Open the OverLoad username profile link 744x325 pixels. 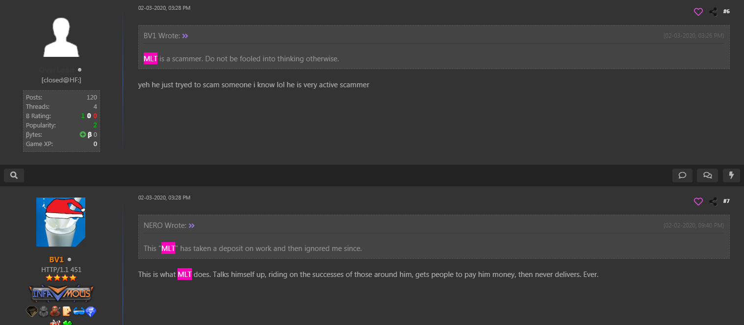point(56,70)
